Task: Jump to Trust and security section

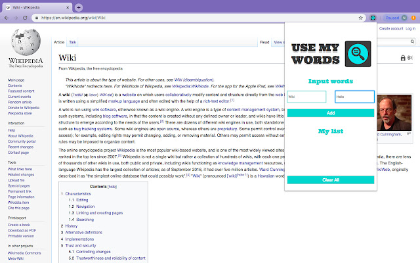Action: point(80,245)
